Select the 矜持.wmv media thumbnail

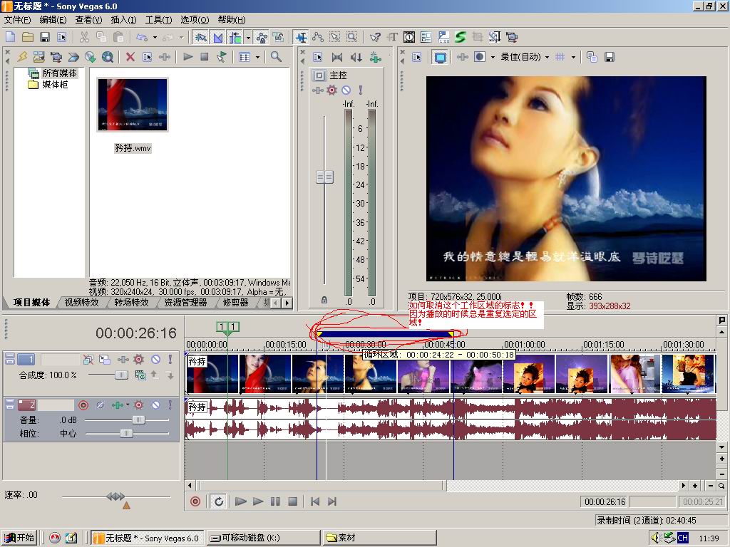133,105
